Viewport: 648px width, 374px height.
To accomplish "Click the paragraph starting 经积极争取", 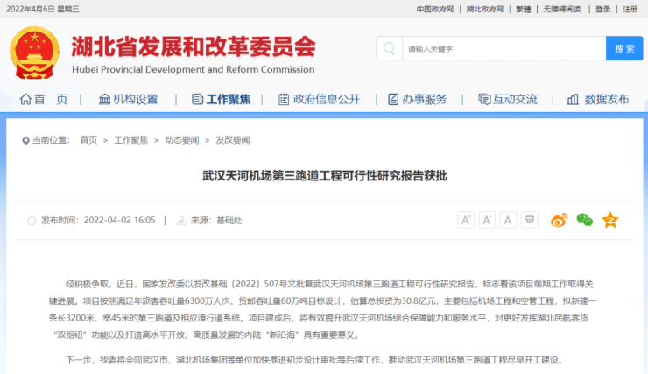I will click(x=322, y=309).
